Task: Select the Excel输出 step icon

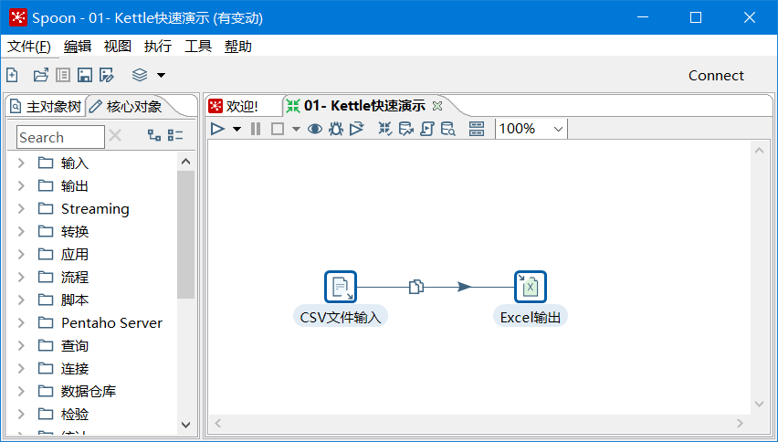Action: click(x=530, y=287)
